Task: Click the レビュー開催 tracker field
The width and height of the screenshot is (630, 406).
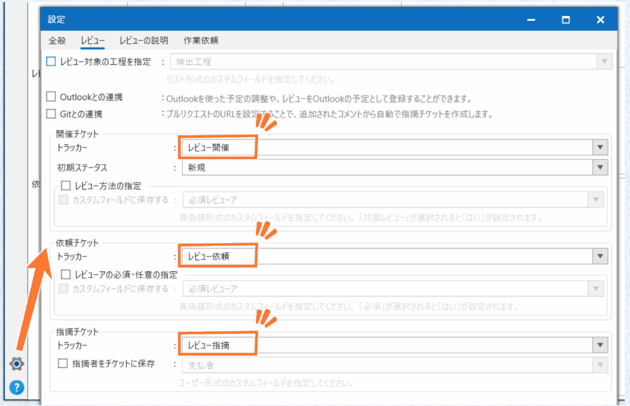Action: click(217, 148)
